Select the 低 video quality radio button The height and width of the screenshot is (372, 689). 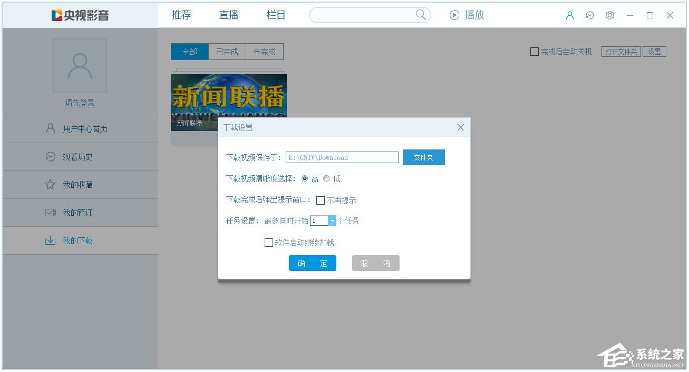(x=326, y=178)
